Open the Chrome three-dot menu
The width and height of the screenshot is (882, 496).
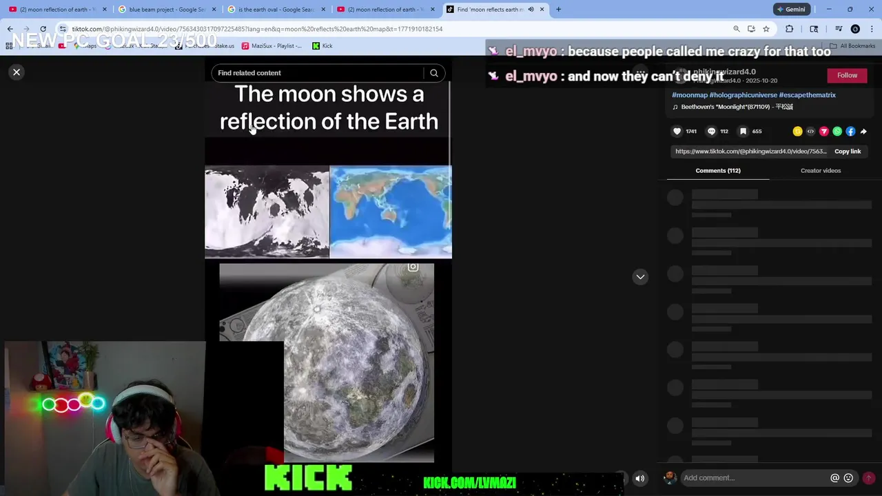coord(872,29)
